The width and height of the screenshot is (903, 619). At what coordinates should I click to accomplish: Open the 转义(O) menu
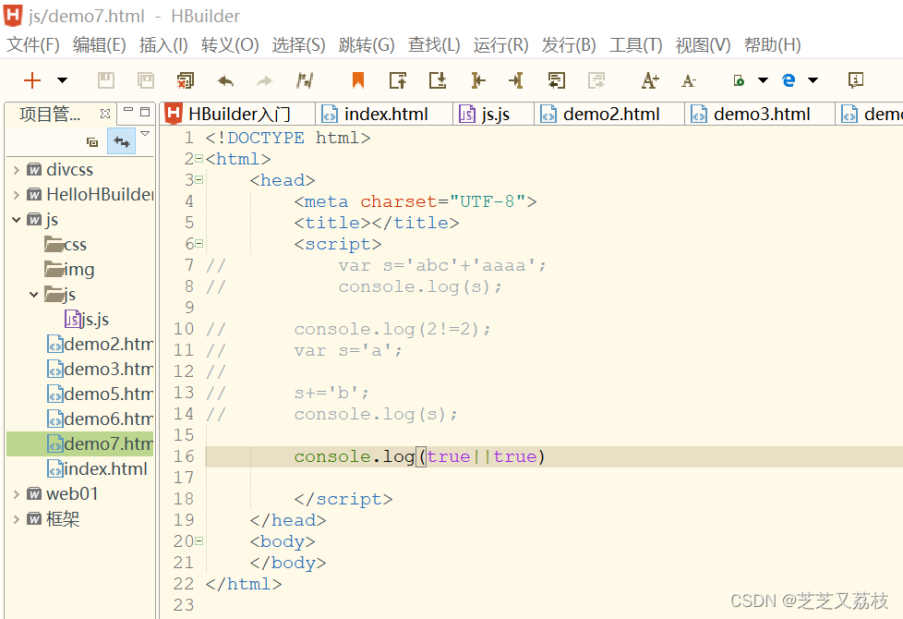click(x=230, y=45)
